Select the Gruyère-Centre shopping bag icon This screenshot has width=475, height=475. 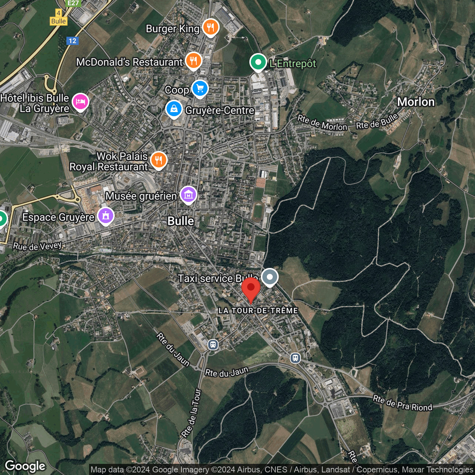174,109
